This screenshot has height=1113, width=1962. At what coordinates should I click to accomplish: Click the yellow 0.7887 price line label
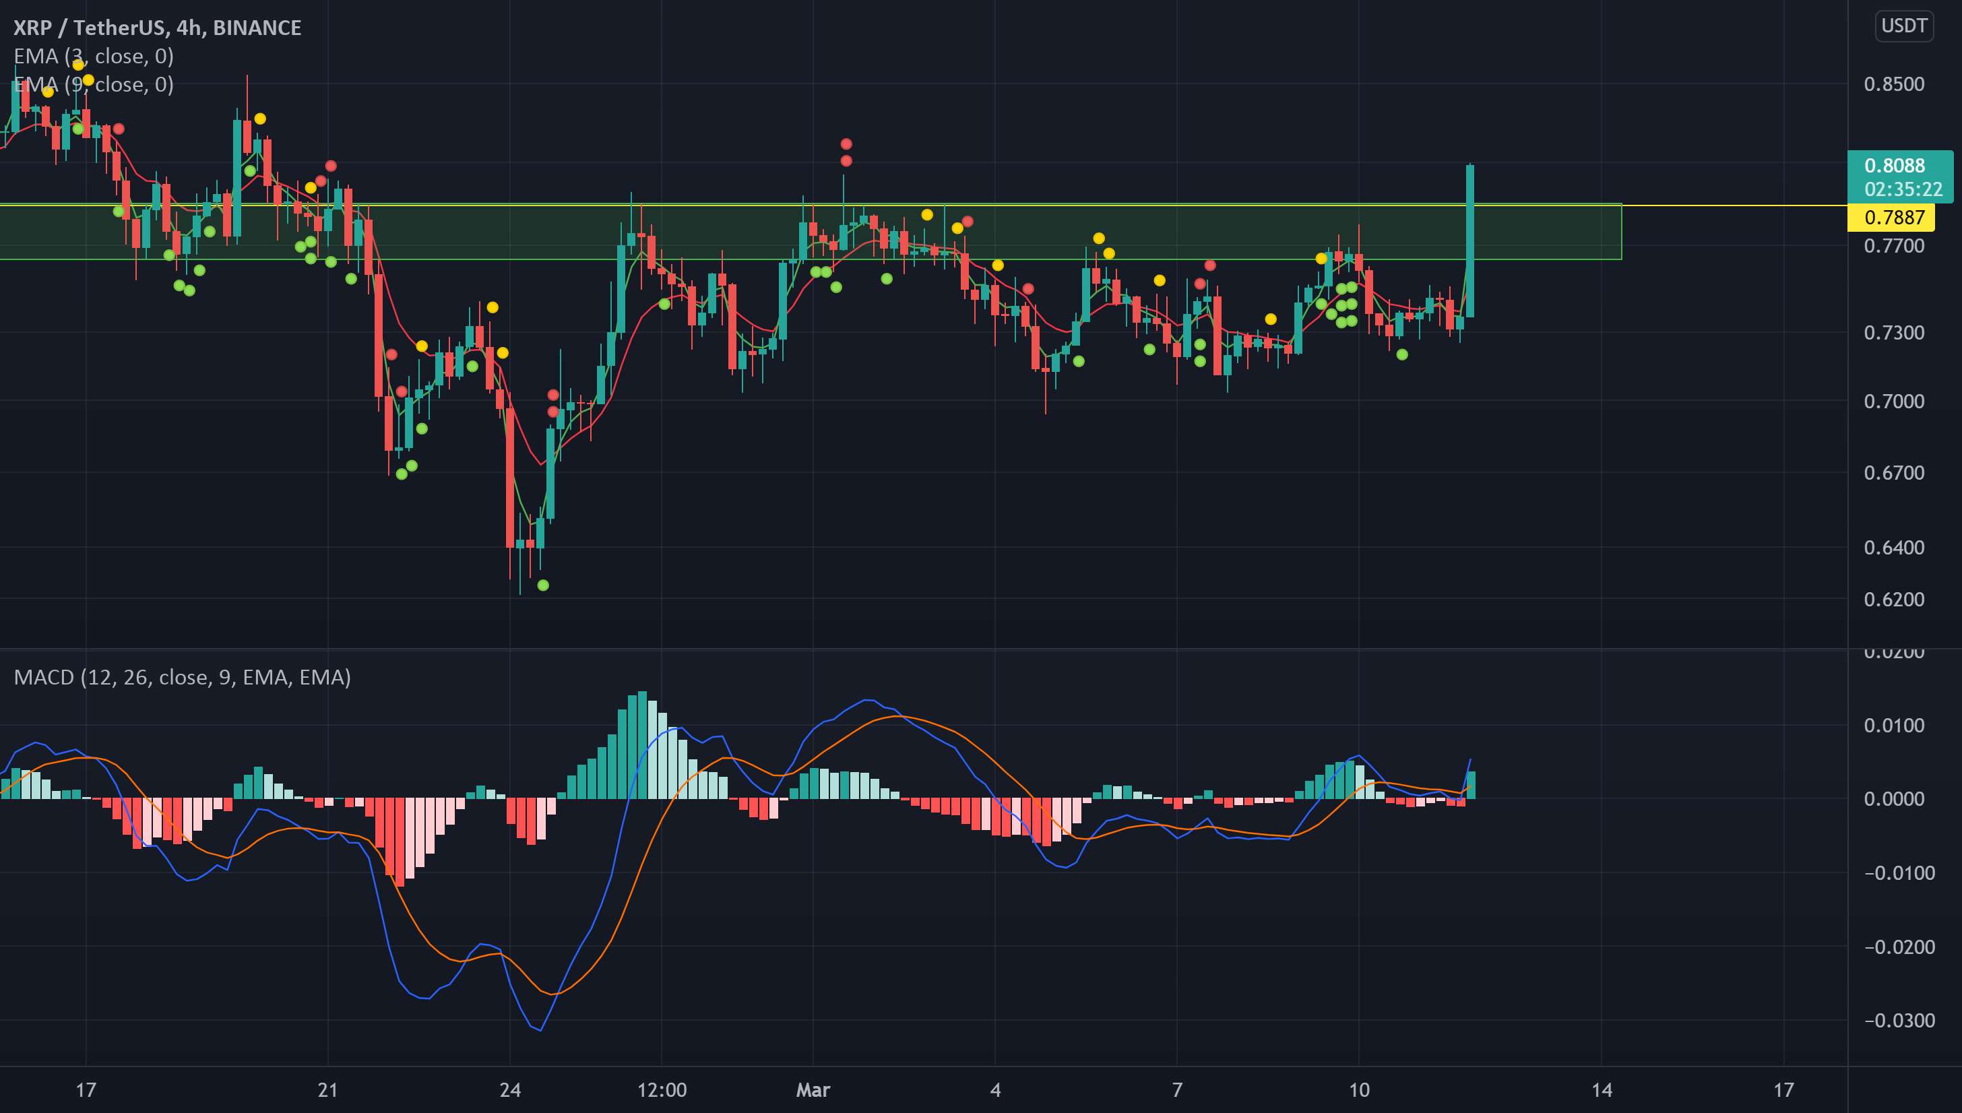point(1891,218)
